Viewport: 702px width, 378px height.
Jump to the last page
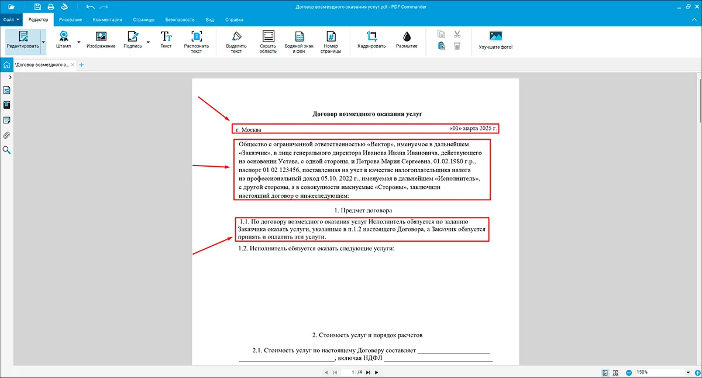tap(369, 372)
